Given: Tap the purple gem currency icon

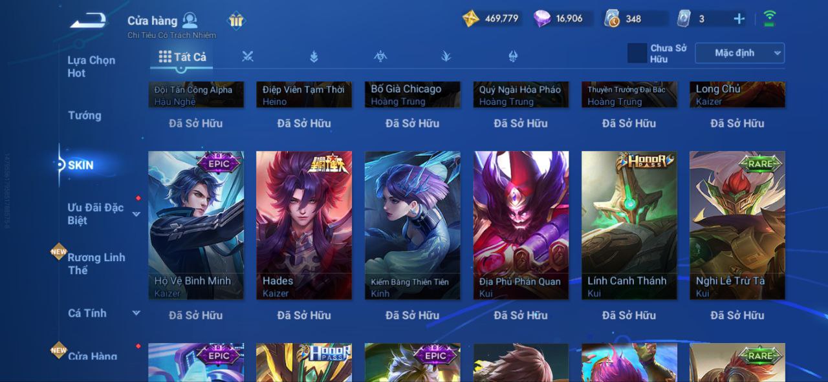Looking at the screenshot, I should coord(542,19).
